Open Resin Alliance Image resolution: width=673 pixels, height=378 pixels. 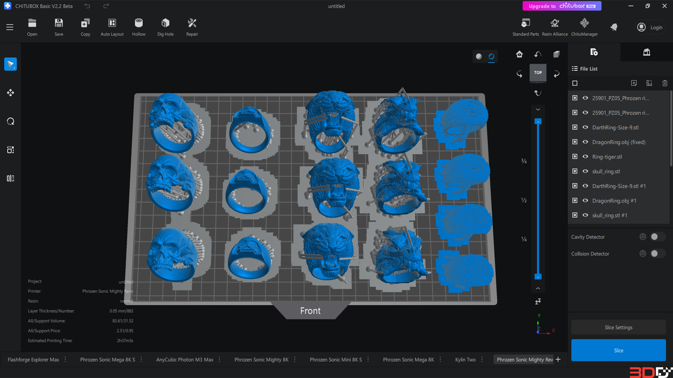555,27
